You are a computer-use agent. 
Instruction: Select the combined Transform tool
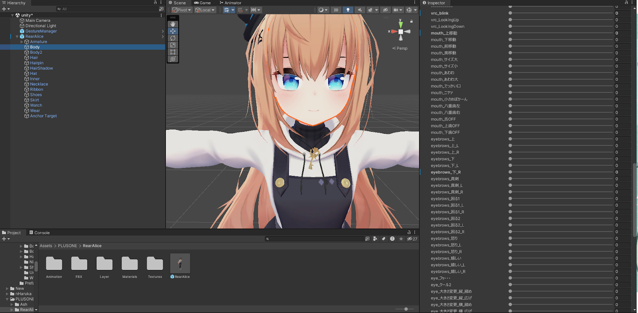(x=173, y=59)
